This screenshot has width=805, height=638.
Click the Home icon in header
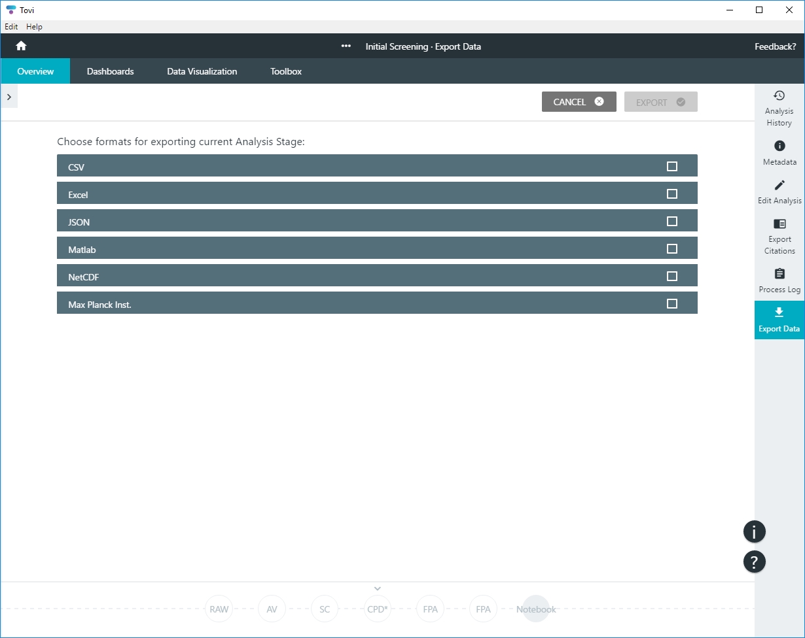point(21,46)
